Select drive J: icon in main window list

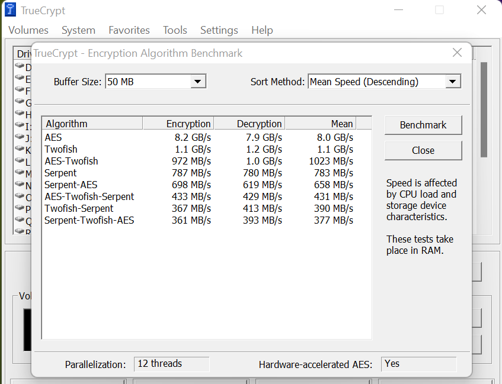[x=20, y=137]
